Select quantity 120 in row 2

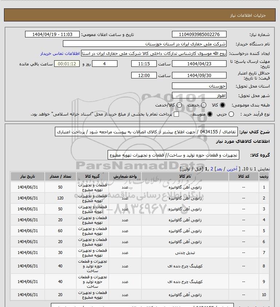[60, 198]
